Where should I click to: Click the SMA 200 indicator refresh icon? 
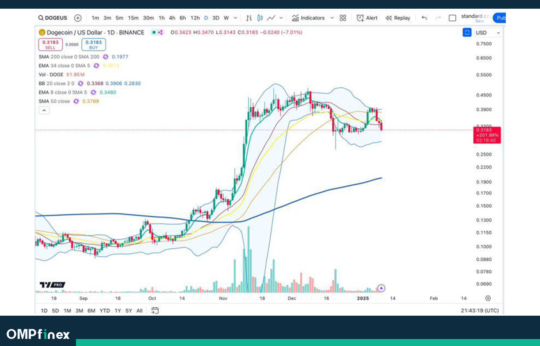click(x=106, y=57)
